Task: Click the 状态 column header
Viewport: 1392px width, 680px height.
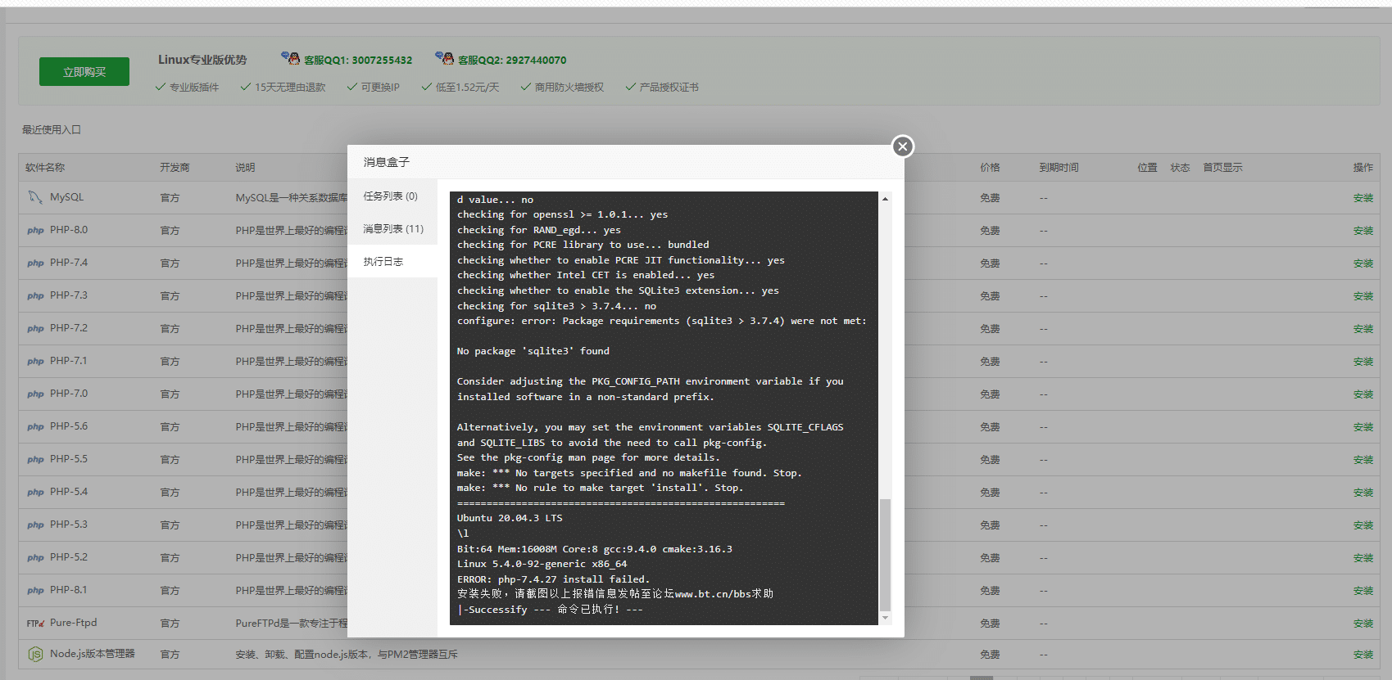Action: click(1180, 168)
